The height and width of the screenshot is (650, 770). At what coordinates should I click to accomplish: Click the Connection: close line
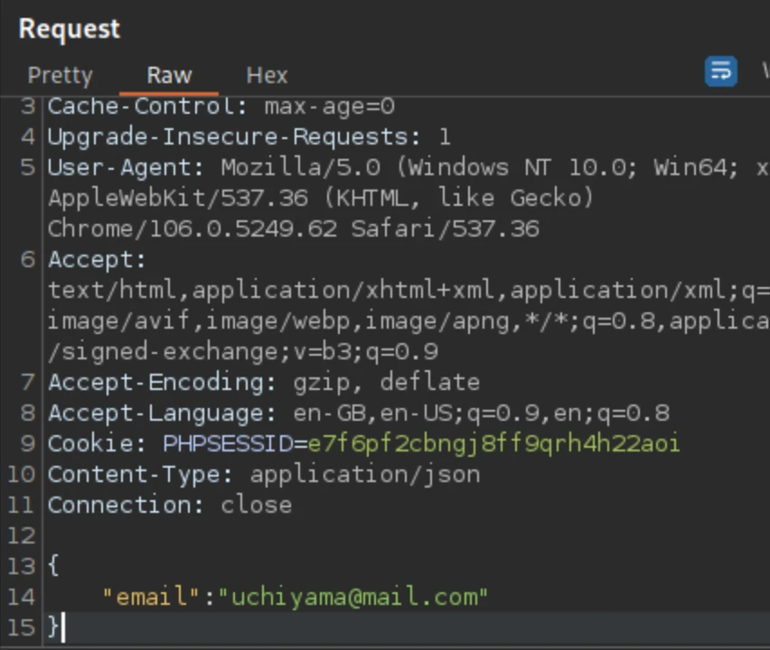170,506
